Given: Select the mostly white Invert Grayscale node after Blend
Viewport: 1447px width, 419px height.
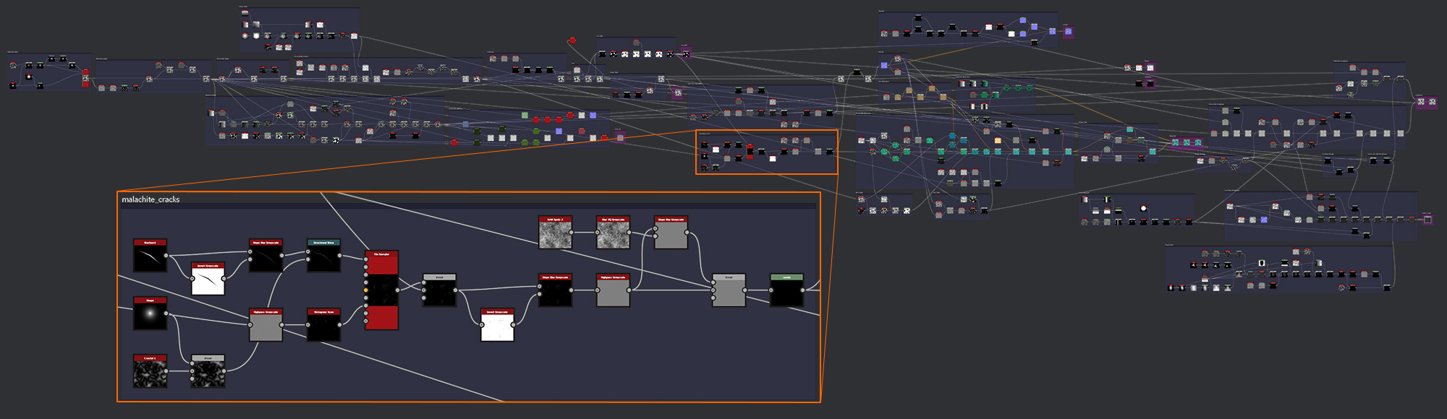Looking at the screenshot, I should [x=497, y=325].
